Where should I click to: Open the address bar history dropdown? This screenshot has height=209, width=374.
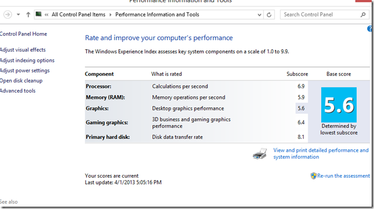tap(259, 14)
